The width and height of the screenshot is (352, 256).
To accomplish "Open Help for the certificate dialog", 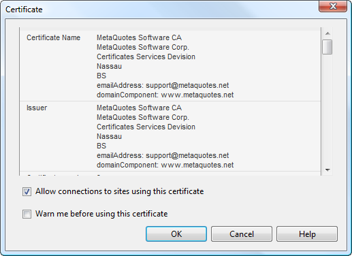I will (x=307, y=234).
